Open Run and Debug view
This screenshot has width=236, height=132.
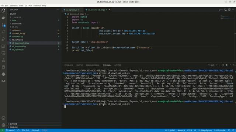[3, 39]
